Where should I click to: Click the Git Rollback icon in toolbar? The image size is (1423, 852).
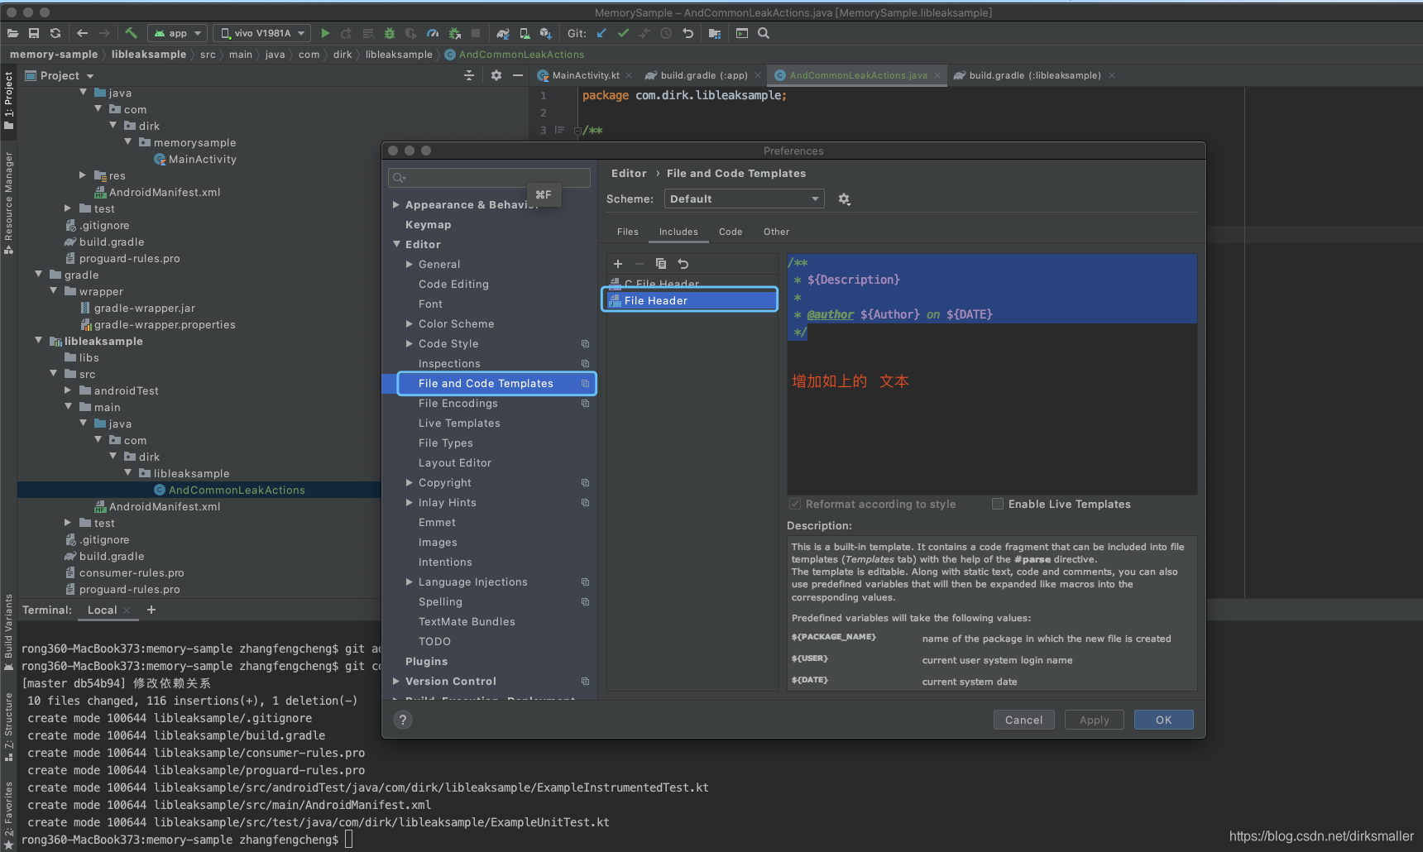pyautogui.click(x=688, y=33)
